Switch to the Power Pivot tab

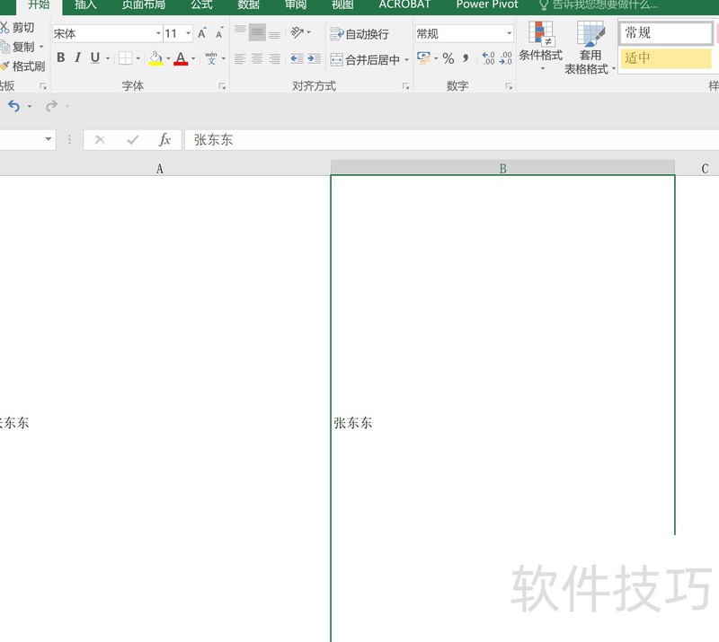pyautogui.click(x=486, y=5)
